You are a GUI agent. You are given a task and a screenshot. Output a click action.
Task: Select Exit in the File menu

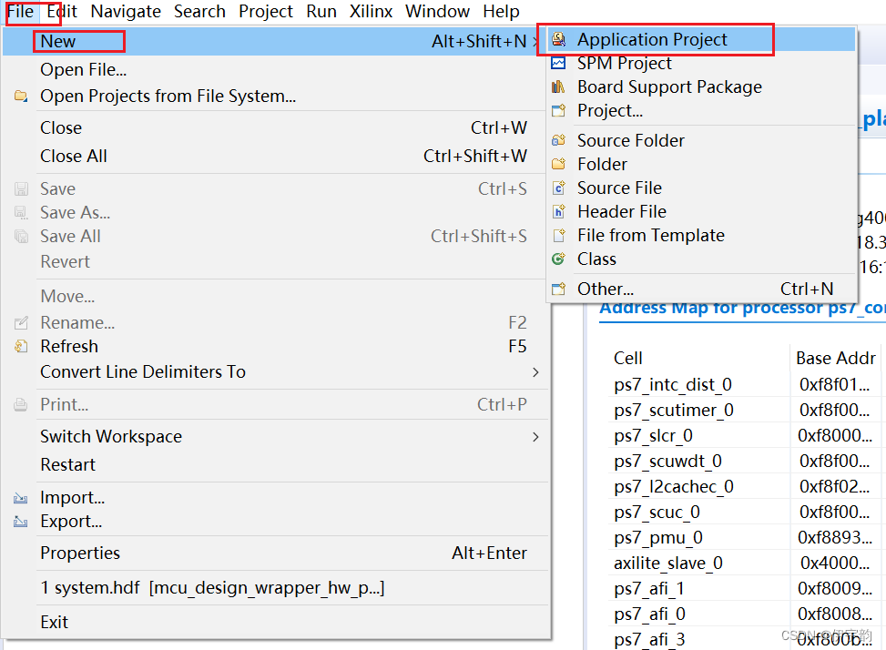click(54, 623)
